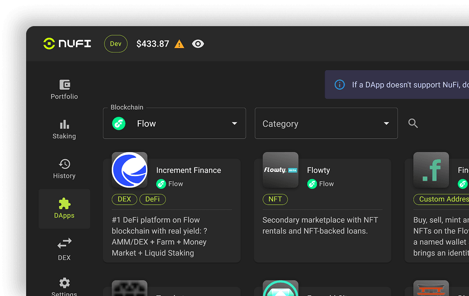The height and width of the screenshot is (296, 469).
Task: Select the DeFi tag on Increment Finance
Action: click(x=153, y=199)
